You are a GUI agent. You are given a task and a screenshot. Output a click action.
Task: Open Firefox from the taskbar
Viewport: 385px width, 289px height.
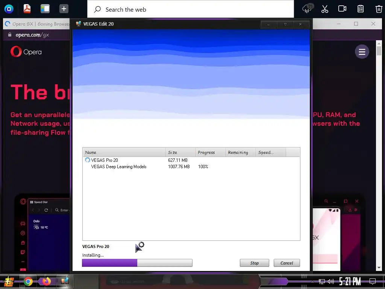coord(46,281)
